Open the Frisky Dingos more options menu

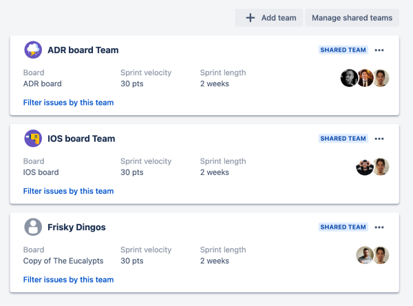click(x=379, y=227)
